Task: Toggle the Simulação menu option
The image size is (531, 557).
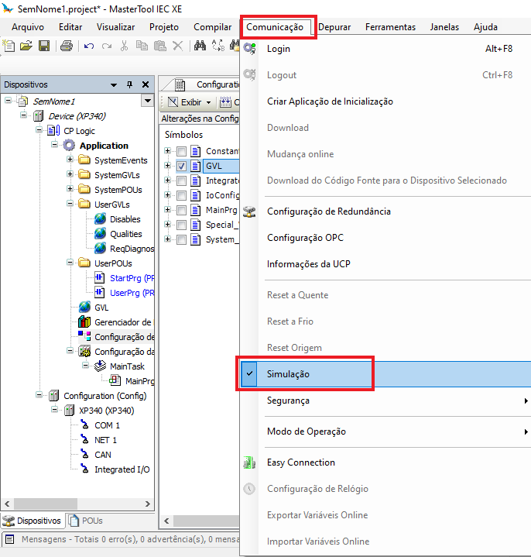Action: point(288,374)
